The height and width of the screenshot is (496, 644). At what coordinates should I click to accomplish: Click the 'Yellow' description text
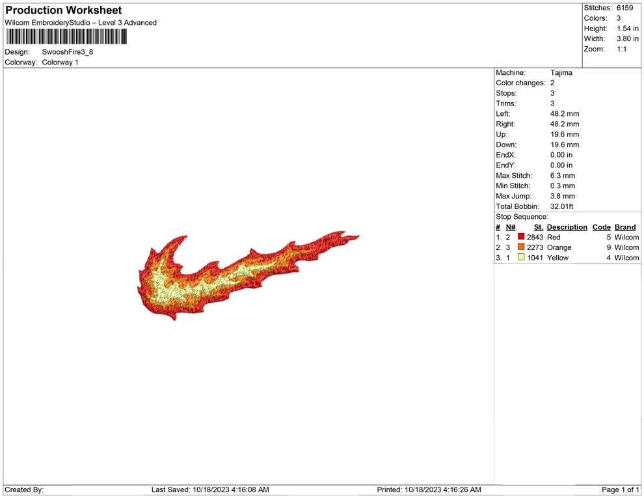coord(557,258)
